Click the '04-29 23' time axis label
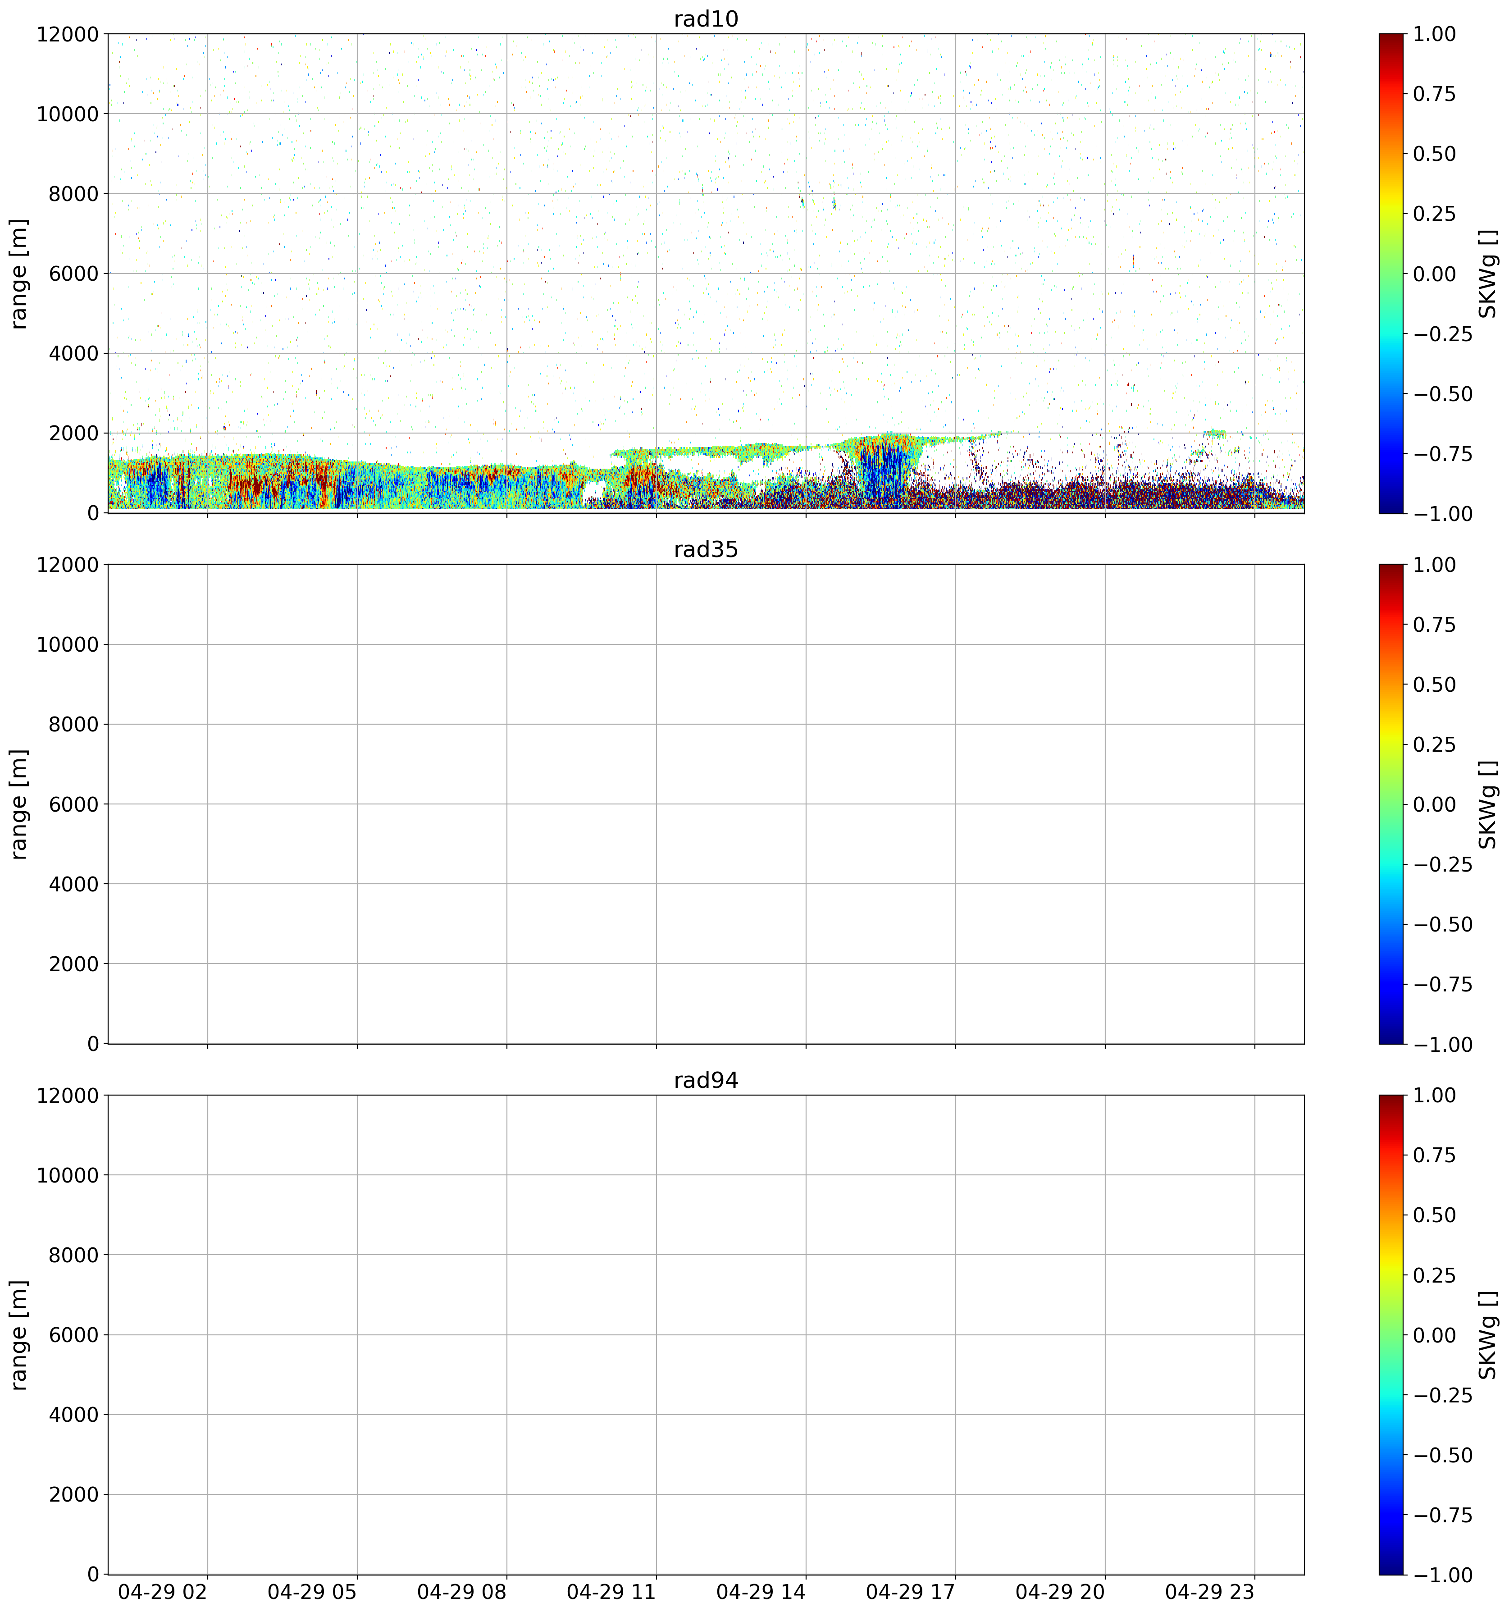Image resolution: width=1509 pixels, height=1612 pixels. pos(1210,1593)
